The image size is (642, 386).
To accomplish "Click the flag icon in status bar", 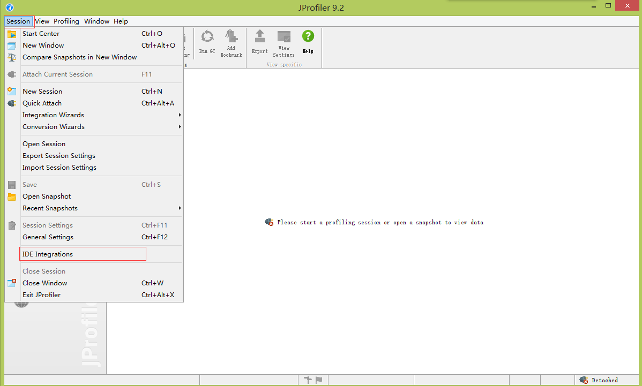I will pos(319,380).
